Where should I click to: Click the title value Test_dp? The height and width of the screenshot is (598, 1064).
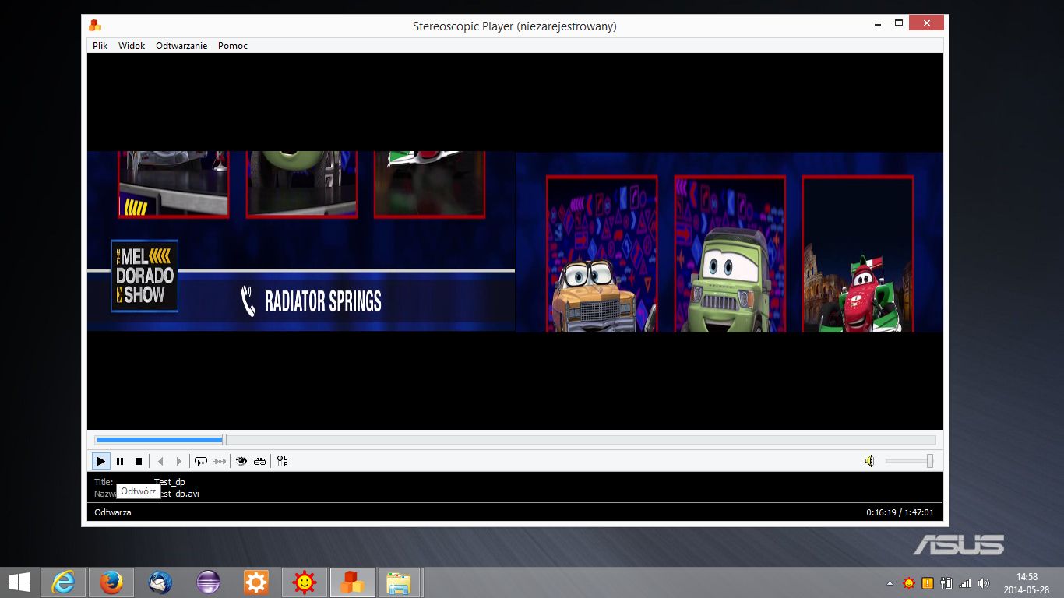(170, 482)
